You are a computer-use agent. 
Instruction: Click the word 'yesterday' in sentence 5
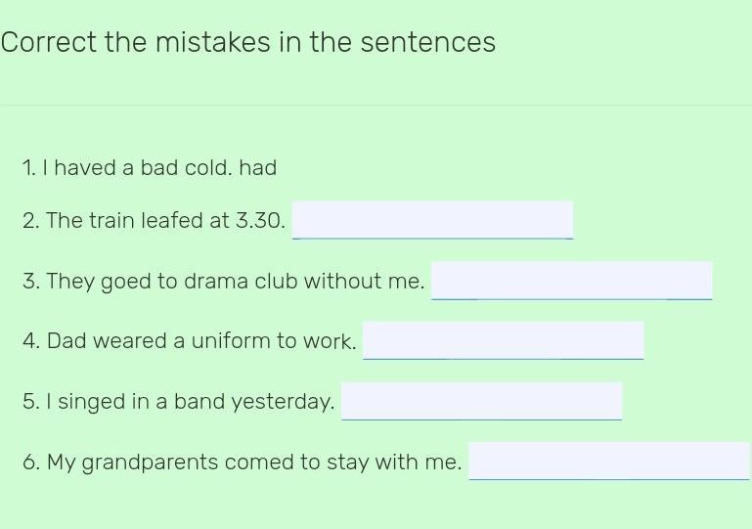coord(281,402)
